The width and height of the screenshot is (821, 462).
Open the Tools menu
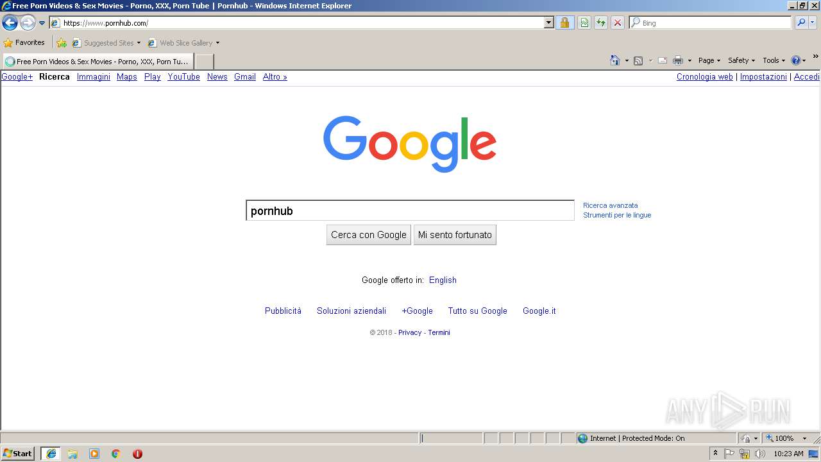click(x=774, y=60)
